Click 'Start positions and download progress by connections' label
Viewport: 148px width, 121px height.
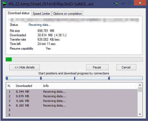click(x=74, y=73)
